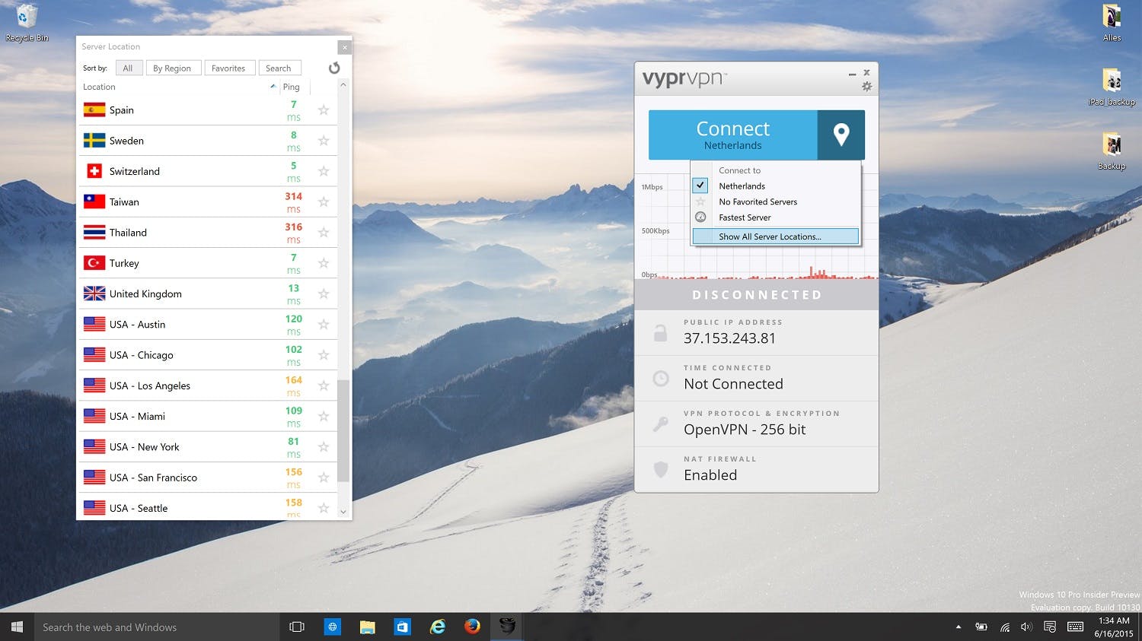The height and width of the screenshot is (641, 1142).
Task: Select the USA - Miami server
Action: (x=208, y=416)
